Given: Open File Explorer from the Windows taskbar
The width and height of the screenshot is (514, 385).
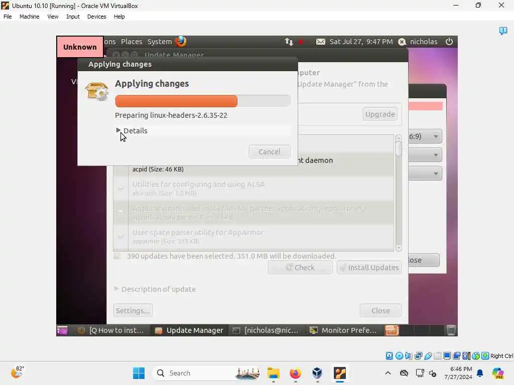Looking at the screenshot, I should (273, 373).
